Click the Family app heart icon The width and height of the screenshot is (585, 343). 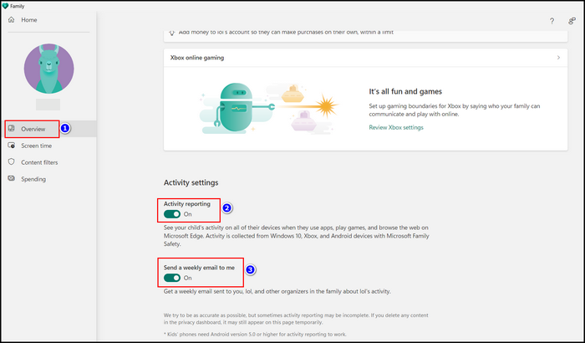pos(5,6)
